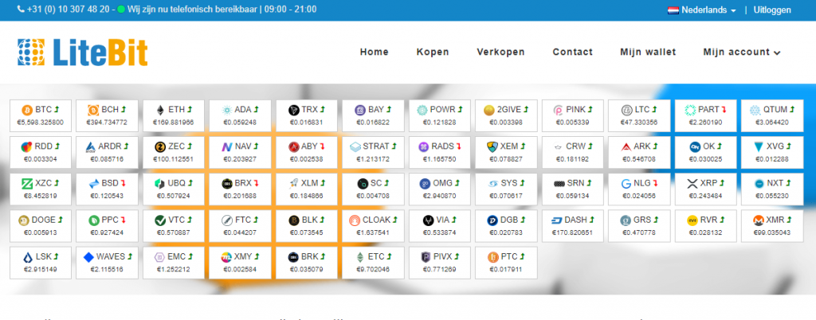This screenshot has height=320, width=816.
Task: Click the BAY coin icon
Action: 359,110
